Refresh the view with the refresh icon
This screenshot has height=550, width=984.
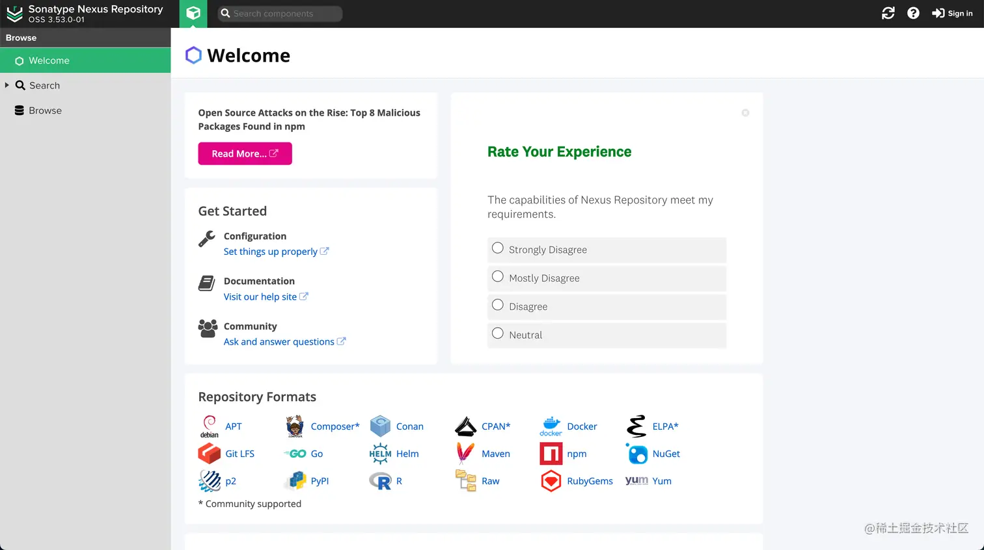(888, 13)
